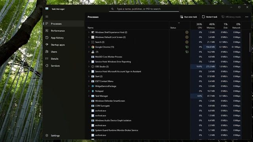Click the App history clock icon
The image size is (253, 142).
[47, 38]
